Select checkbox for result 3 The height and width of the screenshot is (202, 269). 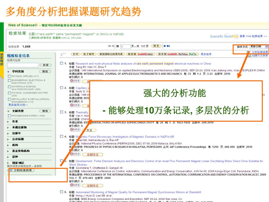click(61, 112)
